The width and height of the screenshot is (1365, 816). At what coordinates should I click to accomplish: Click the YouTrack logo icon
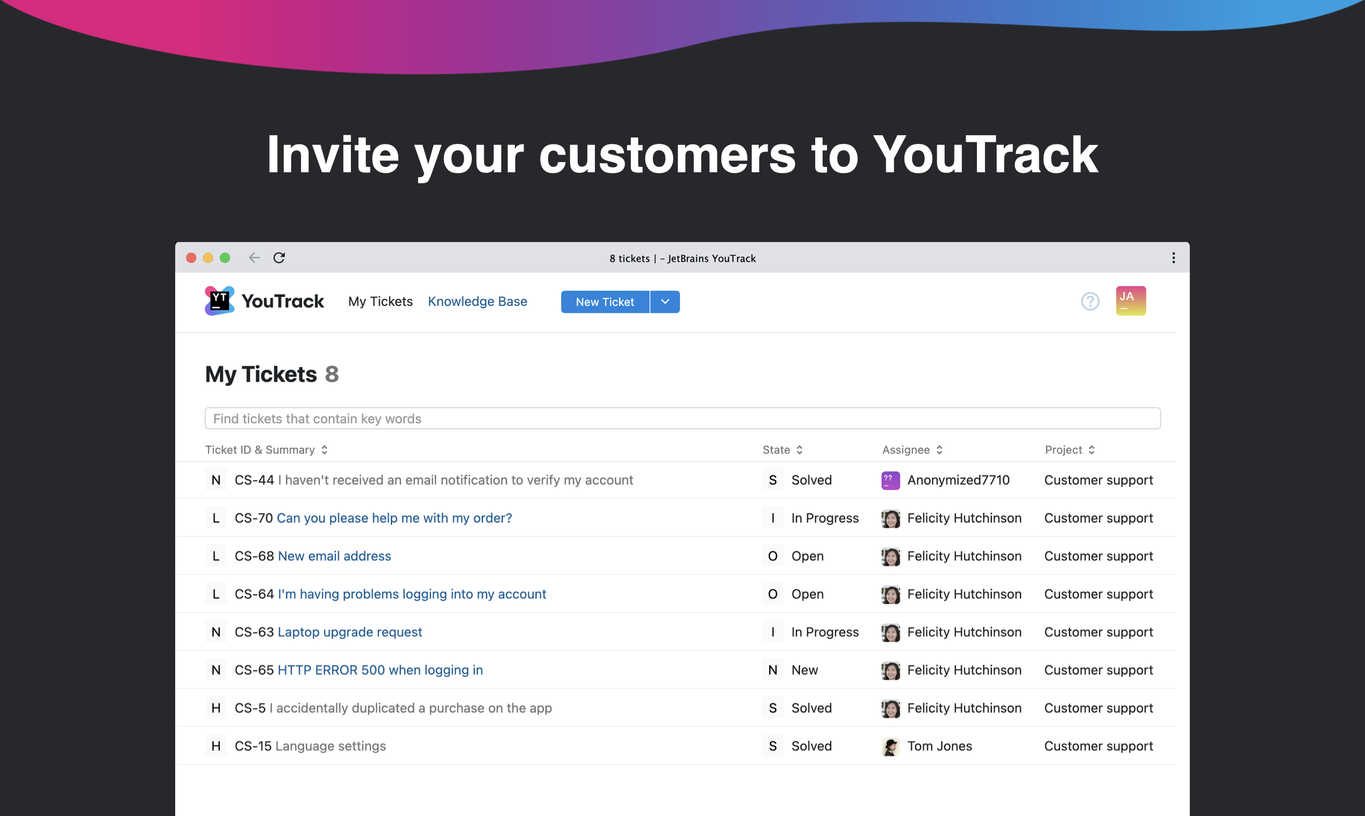click(x=220, y=301)
